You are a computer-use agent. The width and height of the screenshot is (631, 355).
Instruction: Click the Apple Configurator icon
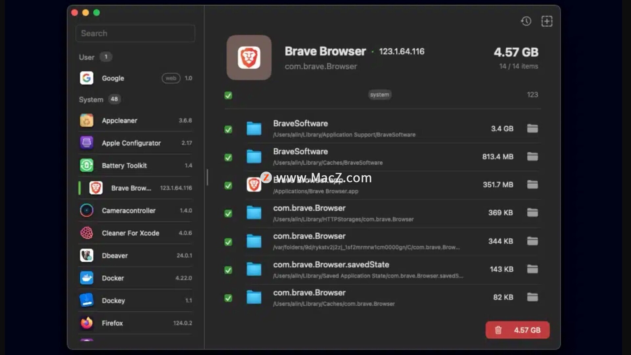[x=87, y=143]
